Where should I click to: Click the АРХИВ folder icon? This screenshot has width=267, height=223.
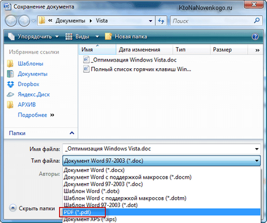[x=10, y=104]
